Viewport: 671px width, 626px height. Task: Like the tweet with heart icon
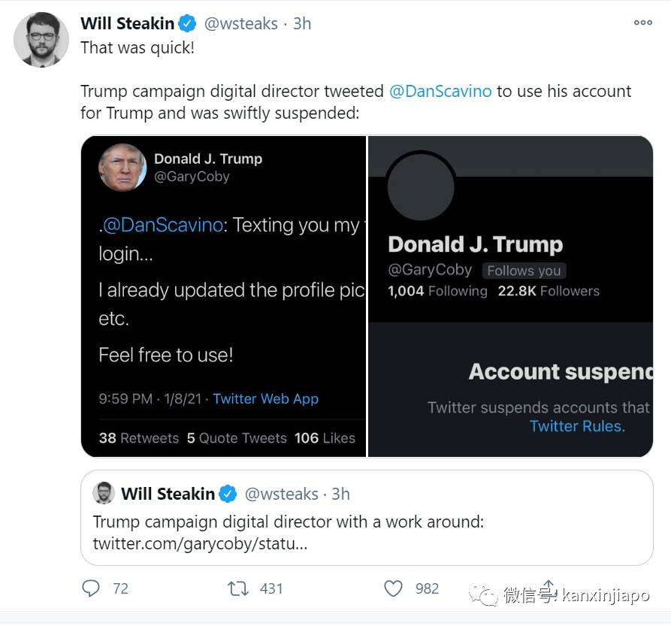click(x=394, y=588)
